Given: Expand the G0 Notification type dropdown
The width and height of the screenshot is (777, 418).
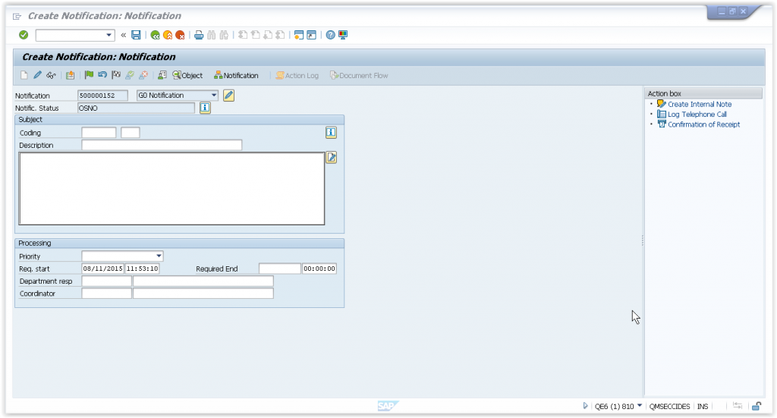Looking at the screenshot, I should pos(214,96).
